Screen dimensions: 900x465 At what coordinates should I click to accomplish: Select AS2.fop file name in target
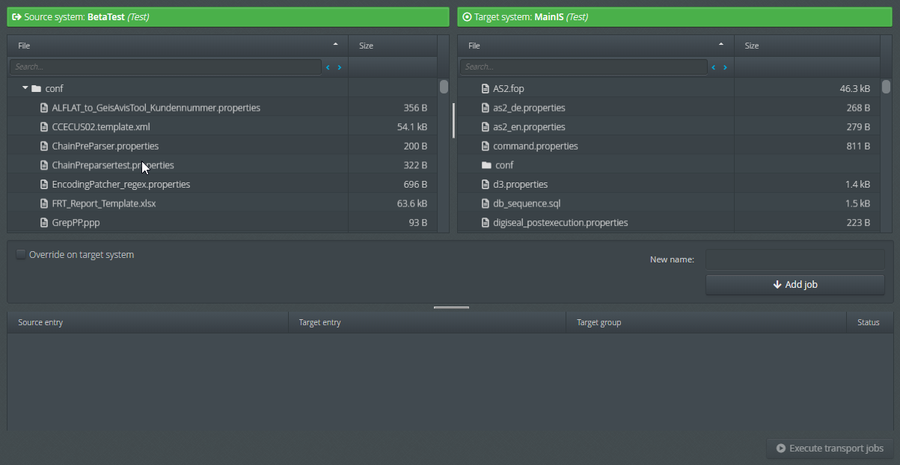pyautogui.click(x=509, y=88)
